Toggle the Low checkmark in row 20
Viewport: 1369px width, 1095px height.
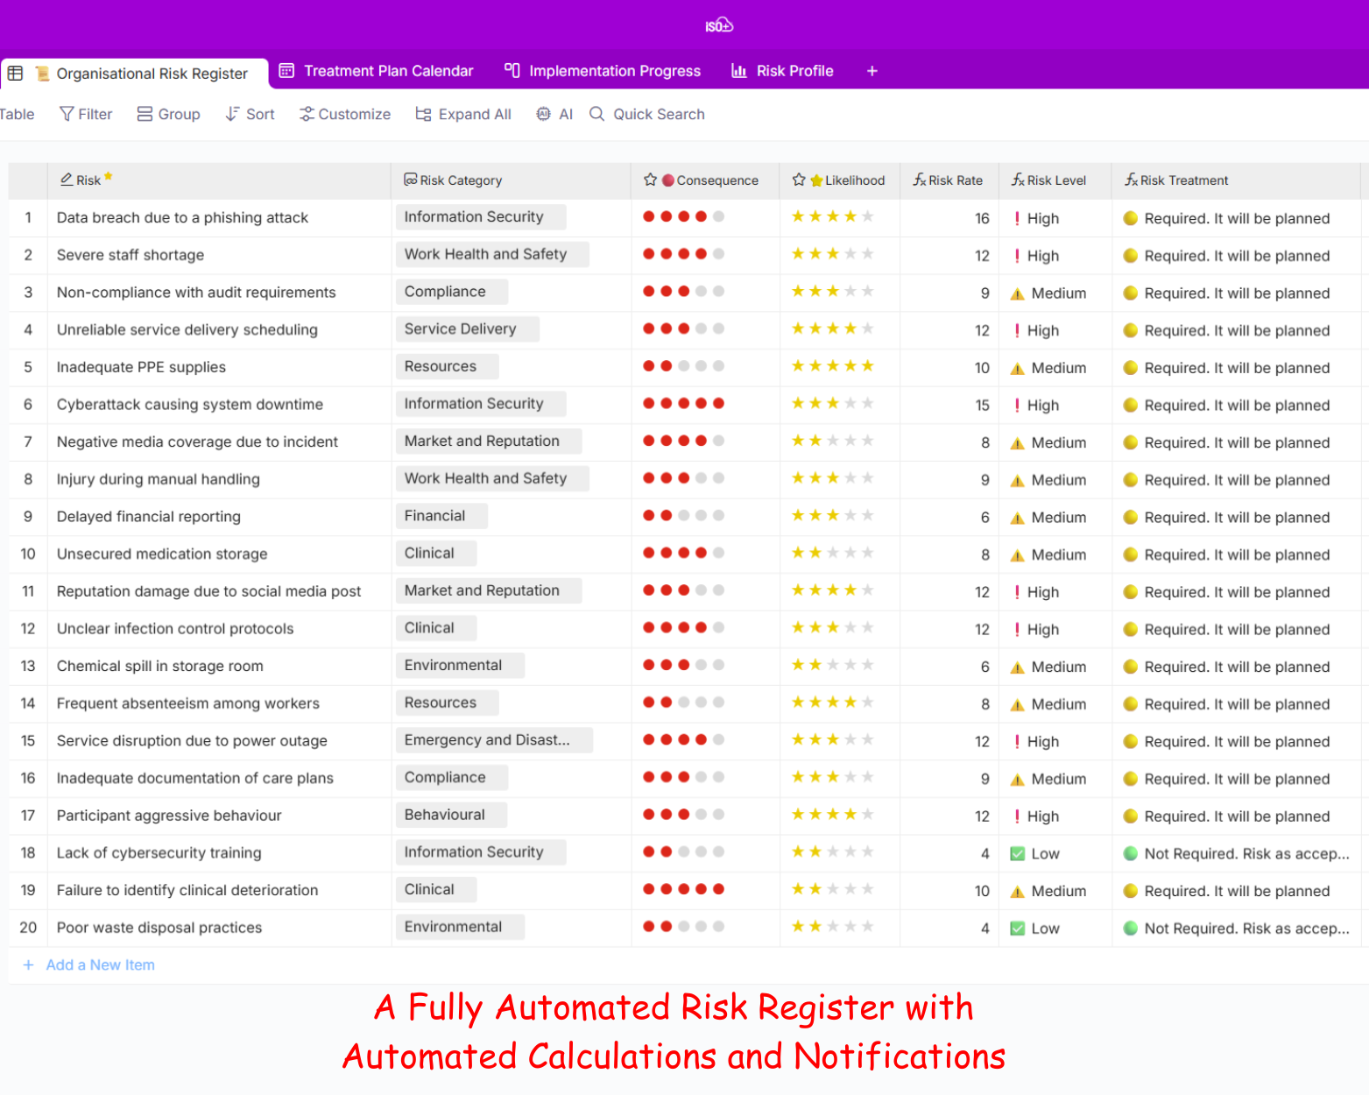(x=1017, y=929)
